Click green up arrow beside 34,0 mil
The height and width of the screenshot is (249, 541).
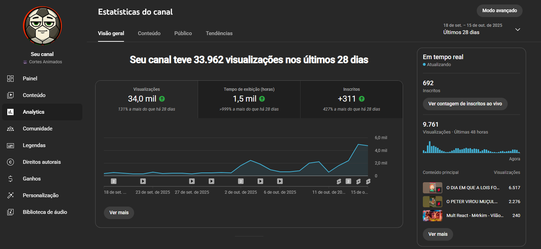pos(162,99)
